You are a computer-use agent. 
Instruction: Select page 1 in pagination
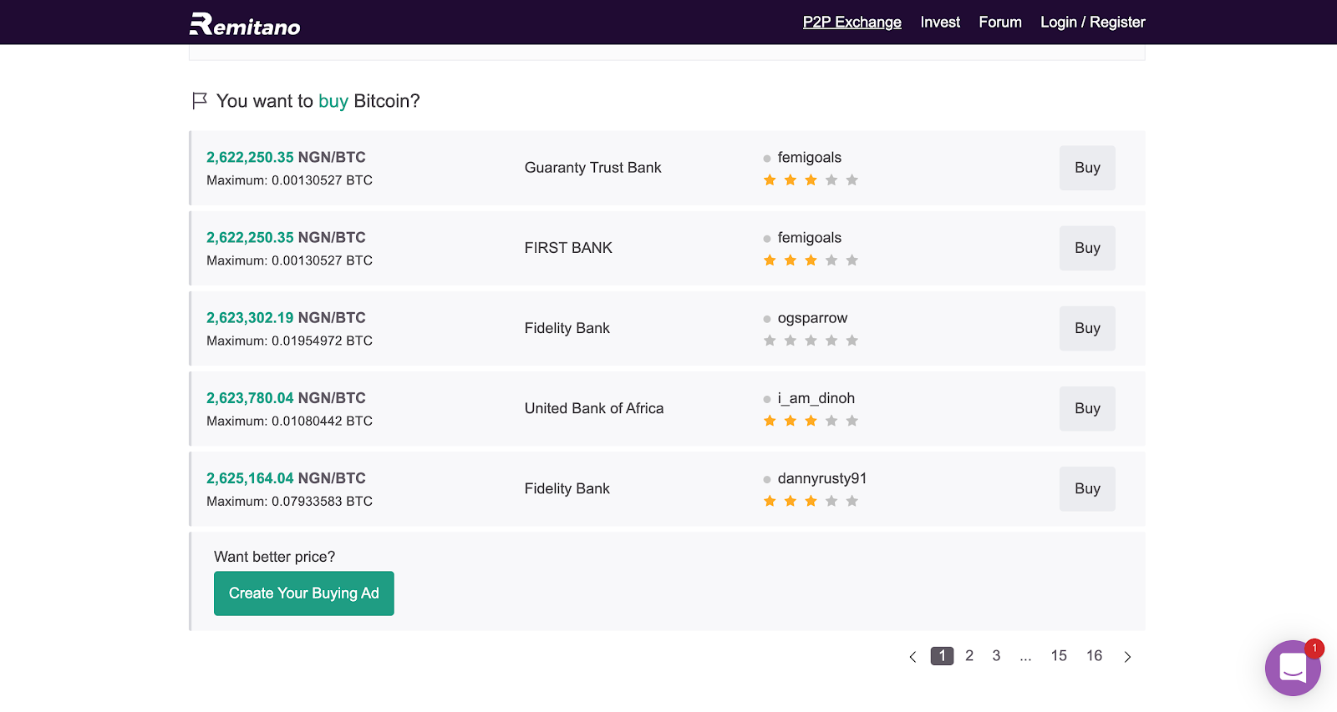(x=942, y=656)
